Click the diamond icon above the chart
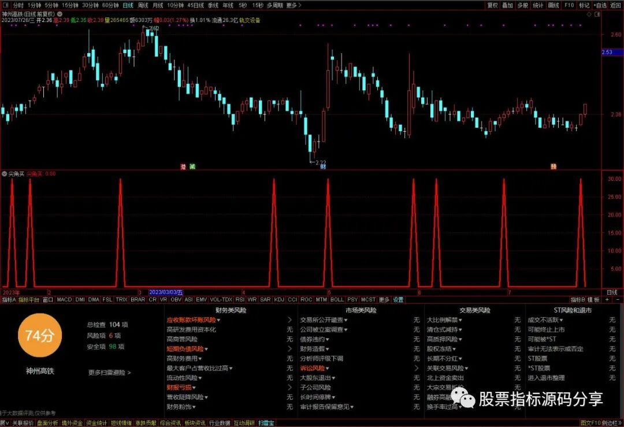Screen dimensions: 624x427 589,14
